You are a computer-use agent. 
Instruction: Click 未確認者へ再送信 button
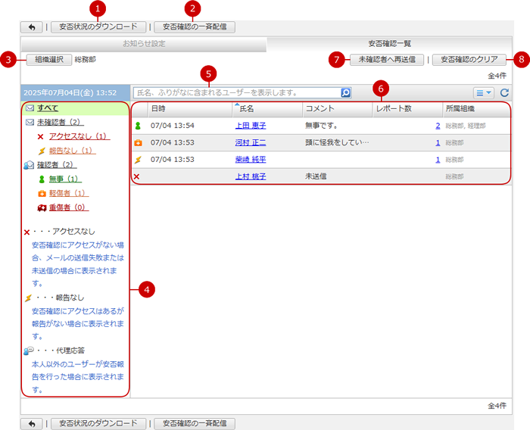pyautogui.click(x=387, y=60)
